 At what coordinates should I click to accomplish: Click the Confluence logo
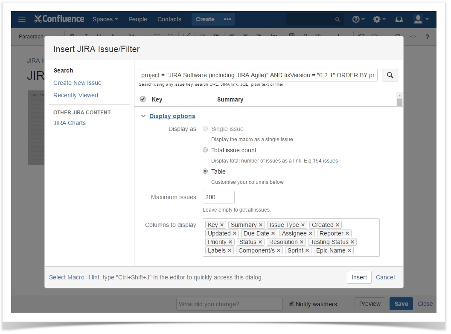pos(59,19)
